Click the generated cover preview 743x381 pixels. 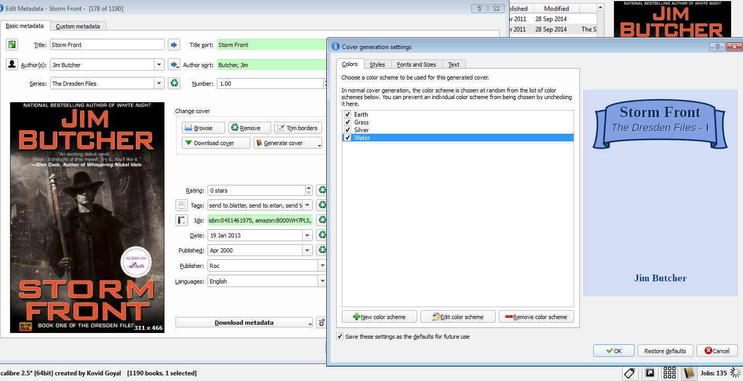click(660, 193)
